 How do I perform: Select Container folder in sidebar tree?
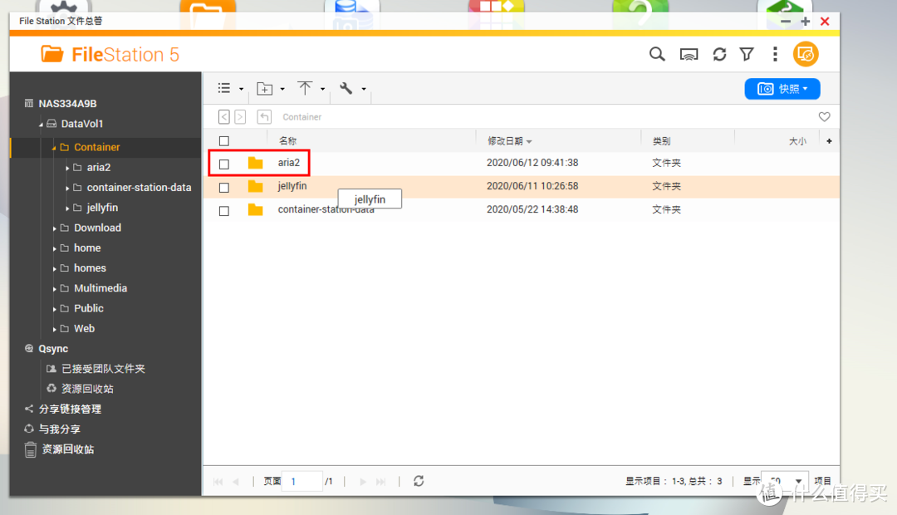96,147
